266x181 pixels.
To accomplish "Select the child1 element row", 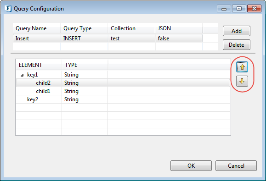I will (x=123, y=91).
